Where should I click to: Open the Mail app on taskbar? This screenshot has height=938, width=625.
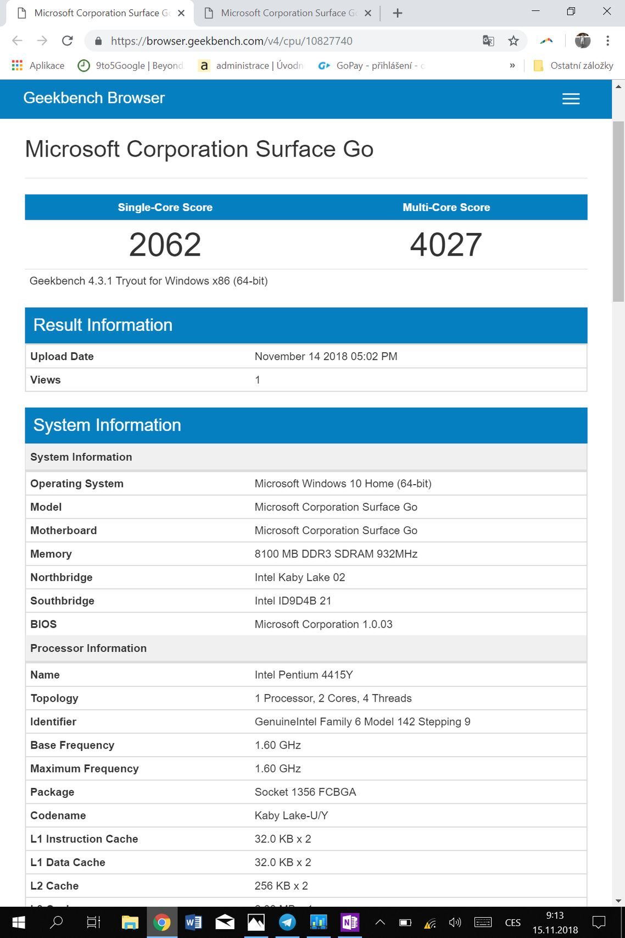(x=225, y=922)
